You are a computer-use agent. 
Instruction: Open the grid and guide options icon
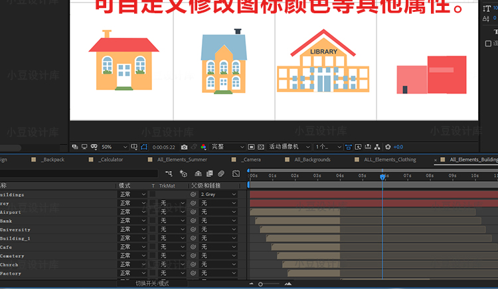click(134, 146)
